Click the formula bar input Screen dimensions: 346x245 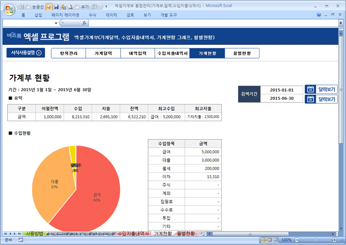coord(213,23)
